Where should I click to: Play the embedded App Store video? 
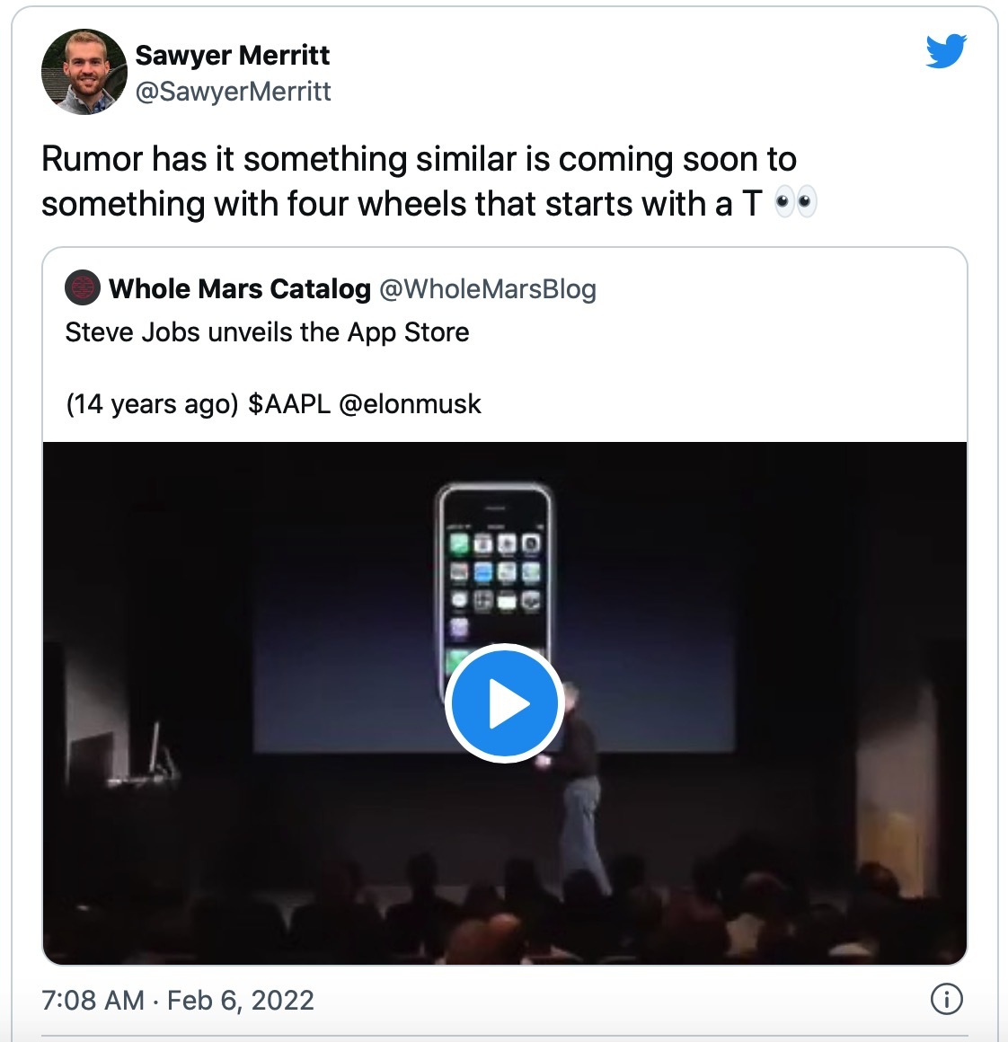point(504,702)
